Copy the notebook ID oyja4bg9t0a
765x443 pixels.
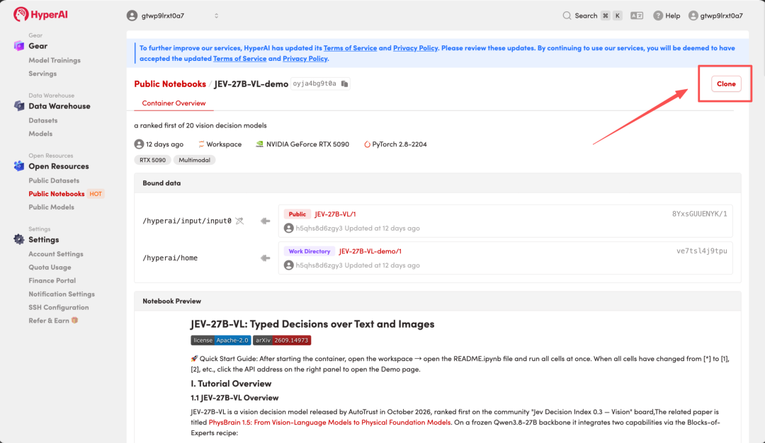[x=344, y=84]
